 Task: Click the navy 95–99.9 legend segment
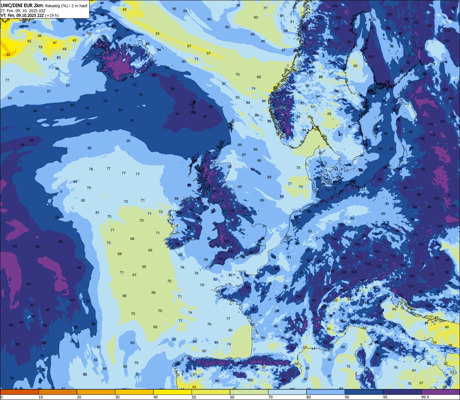click(x=402, y=392)
